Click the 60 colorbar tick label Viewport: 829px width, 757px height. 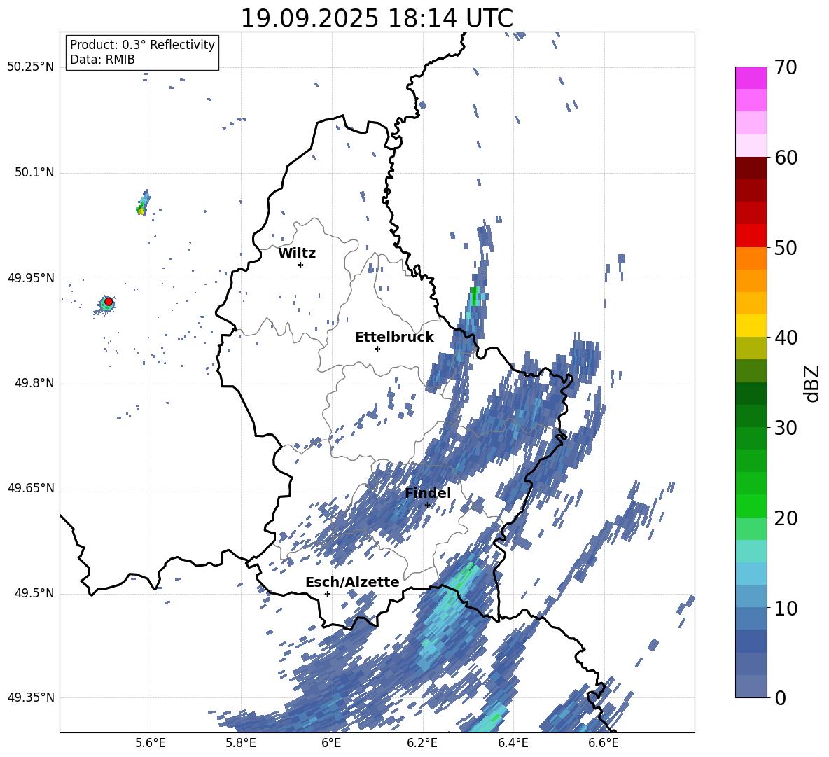coord(786,158)
